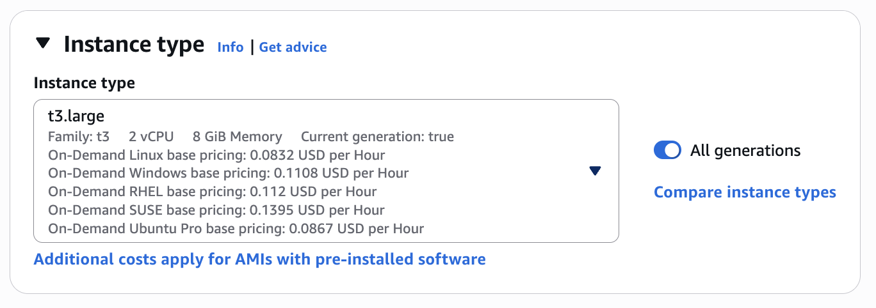Click the Current generation: true text
This screenshot has height=308, width=876.
point(377,137)
